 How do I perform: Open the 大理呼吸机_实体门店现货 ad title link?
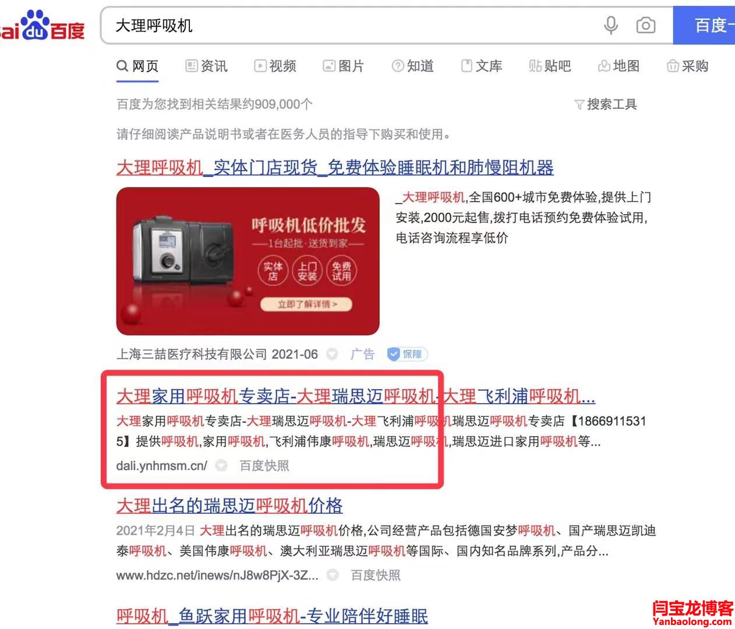pyautogui.click(x=335, y=168)
